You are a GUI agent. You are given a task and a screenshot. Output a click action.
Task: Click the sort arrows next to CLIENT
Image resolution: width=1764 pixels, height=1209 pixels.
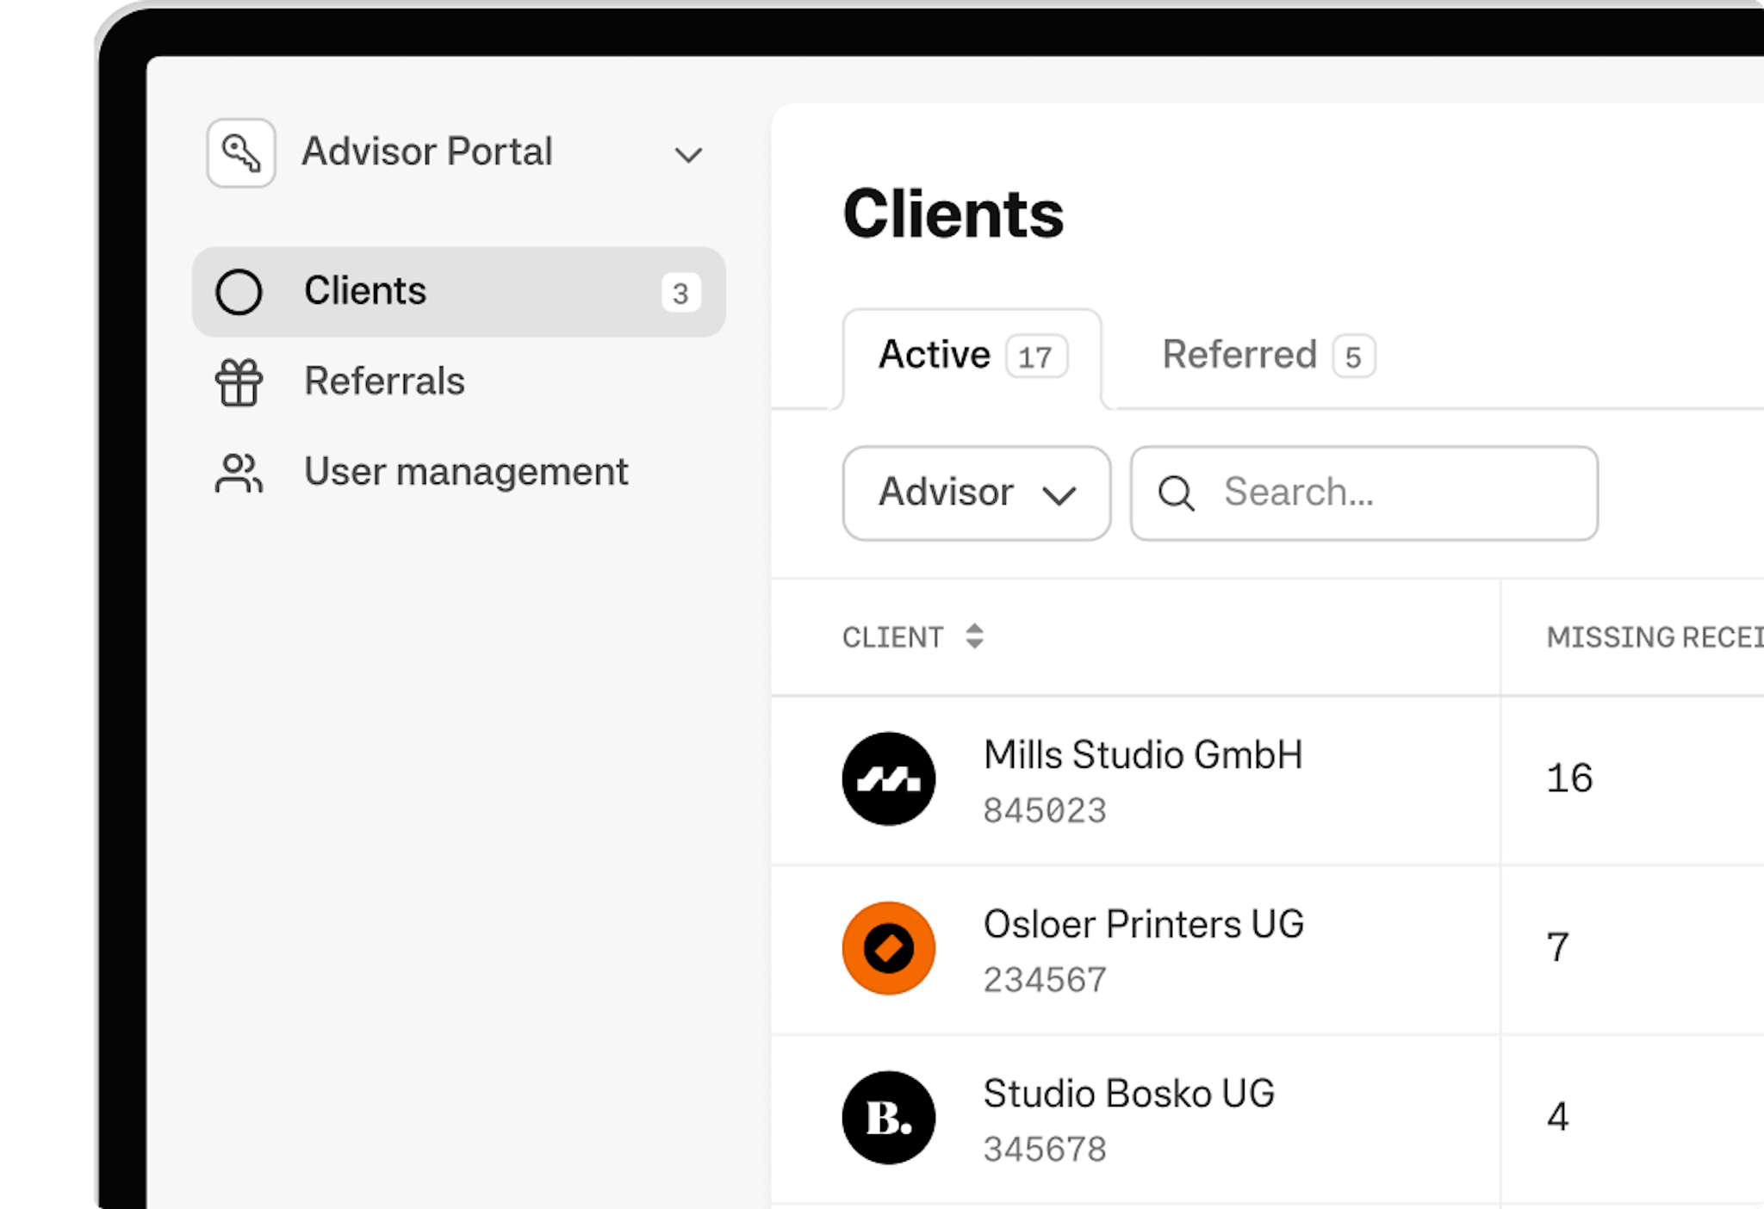974,637
